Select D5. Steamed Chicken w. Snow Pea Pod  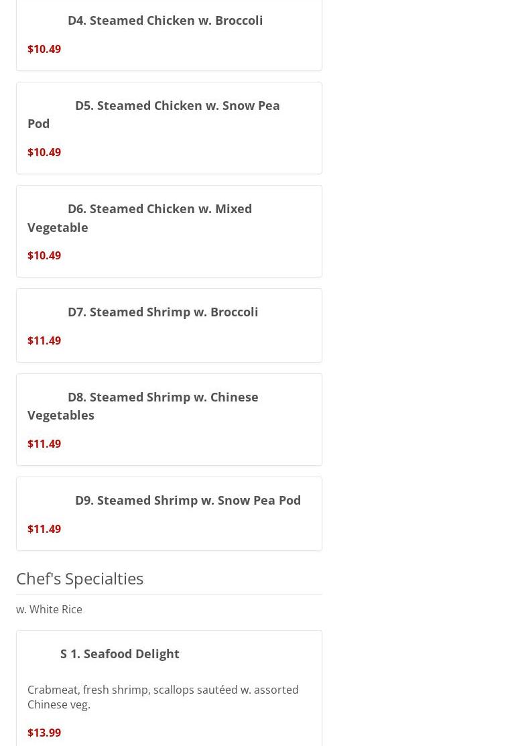click(177, 106)
